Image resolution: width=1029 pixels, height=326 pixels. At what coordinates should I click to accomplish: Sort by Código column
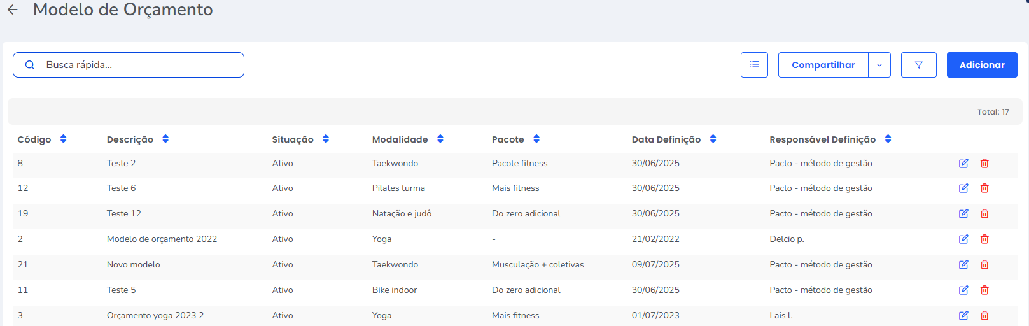tap(63, 139)
